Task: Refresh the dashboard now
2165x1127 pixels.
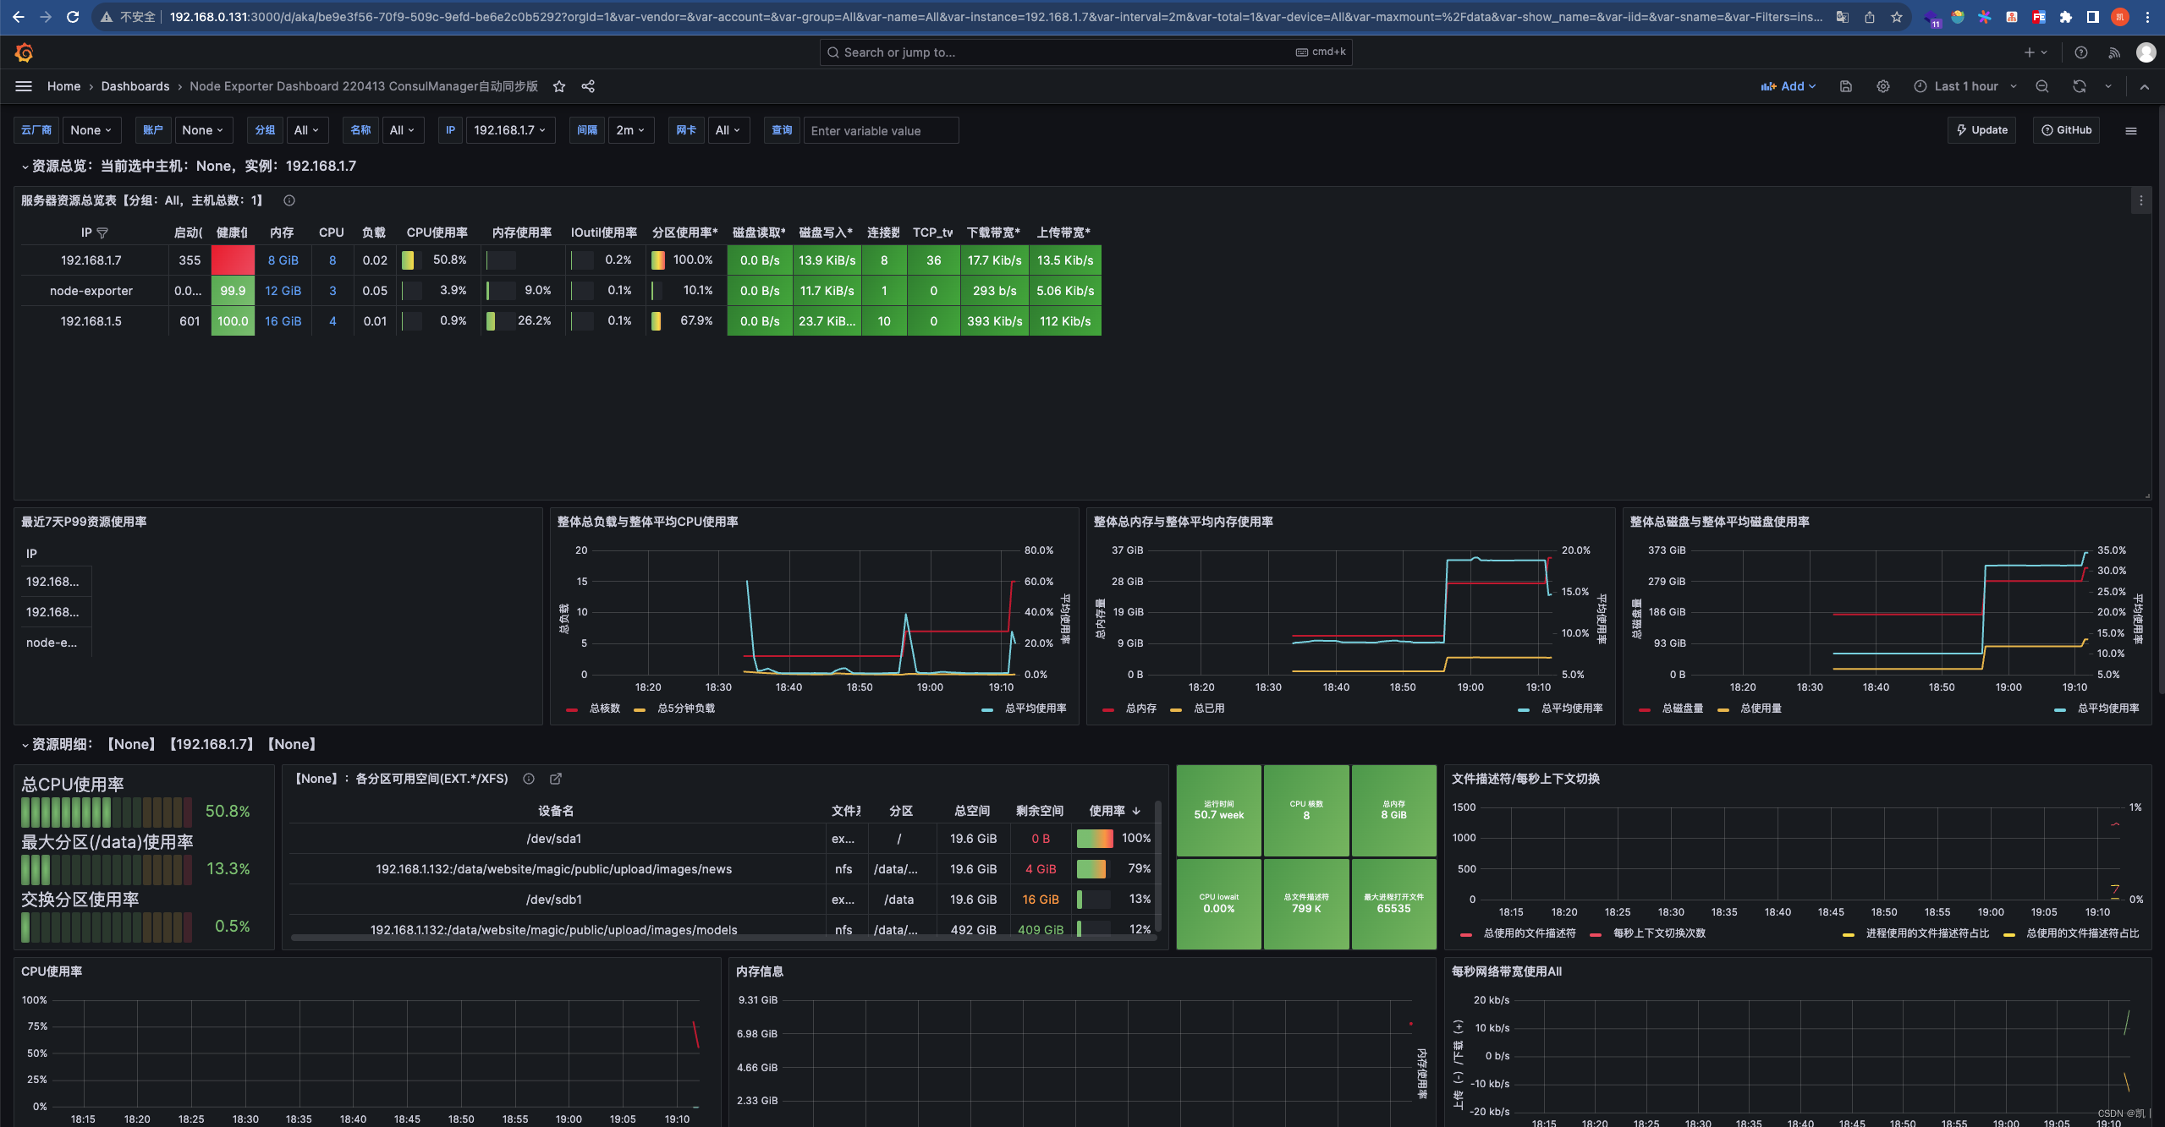Action: pyautogui.click(x=2080, y=86)
